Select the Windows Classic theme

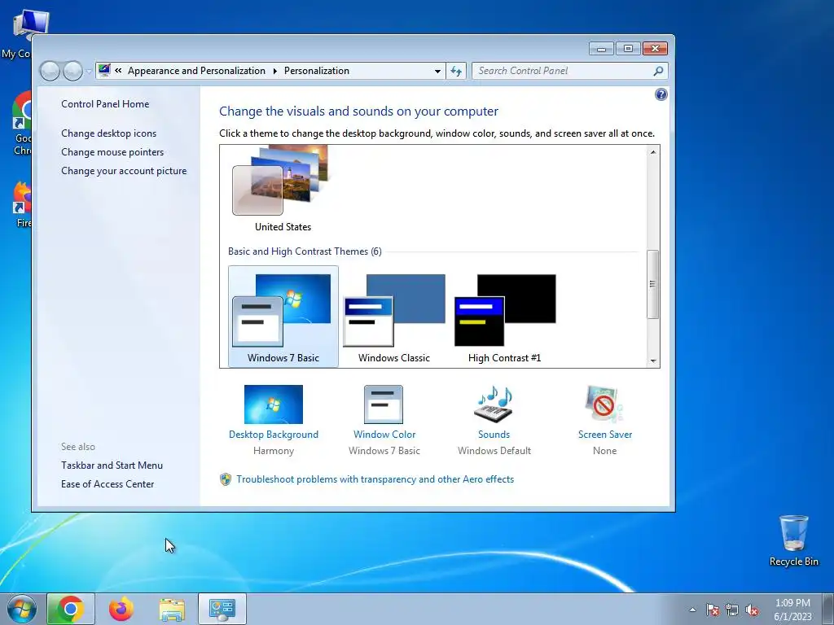[394, 317]
